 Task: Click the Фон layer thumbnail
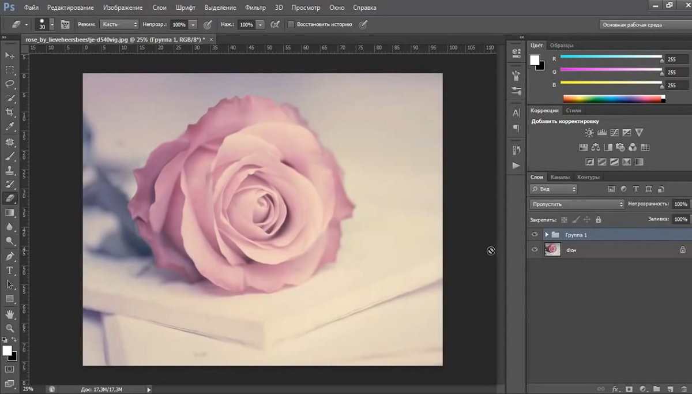(552, 249)
